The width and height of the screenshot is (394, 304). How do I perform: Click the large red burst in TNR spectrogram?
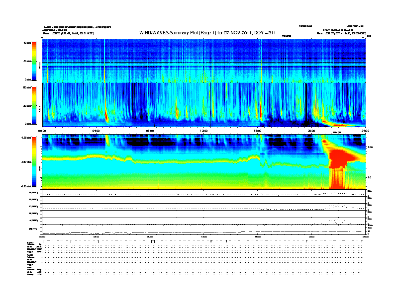[x=339, y=159]
